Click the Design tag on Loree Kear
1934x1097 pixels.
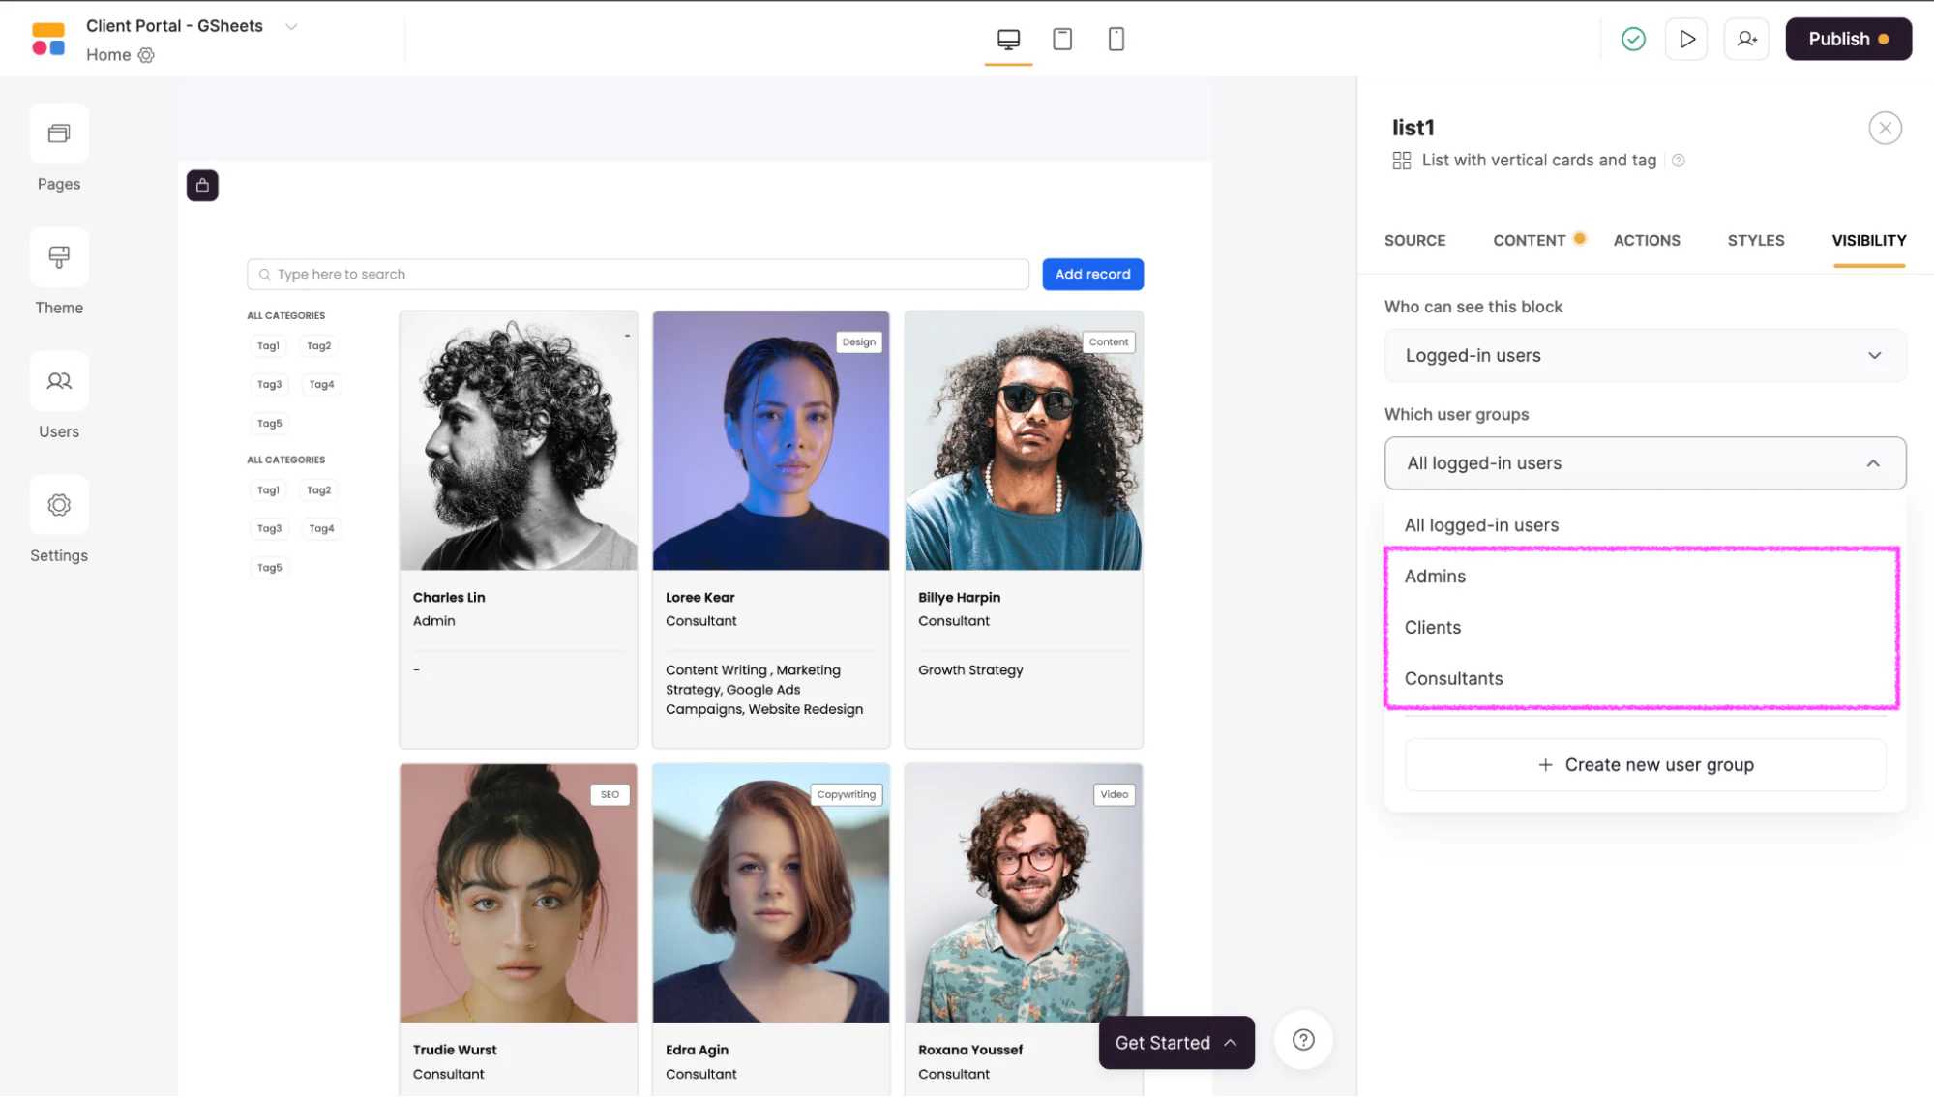pos(858,341)
